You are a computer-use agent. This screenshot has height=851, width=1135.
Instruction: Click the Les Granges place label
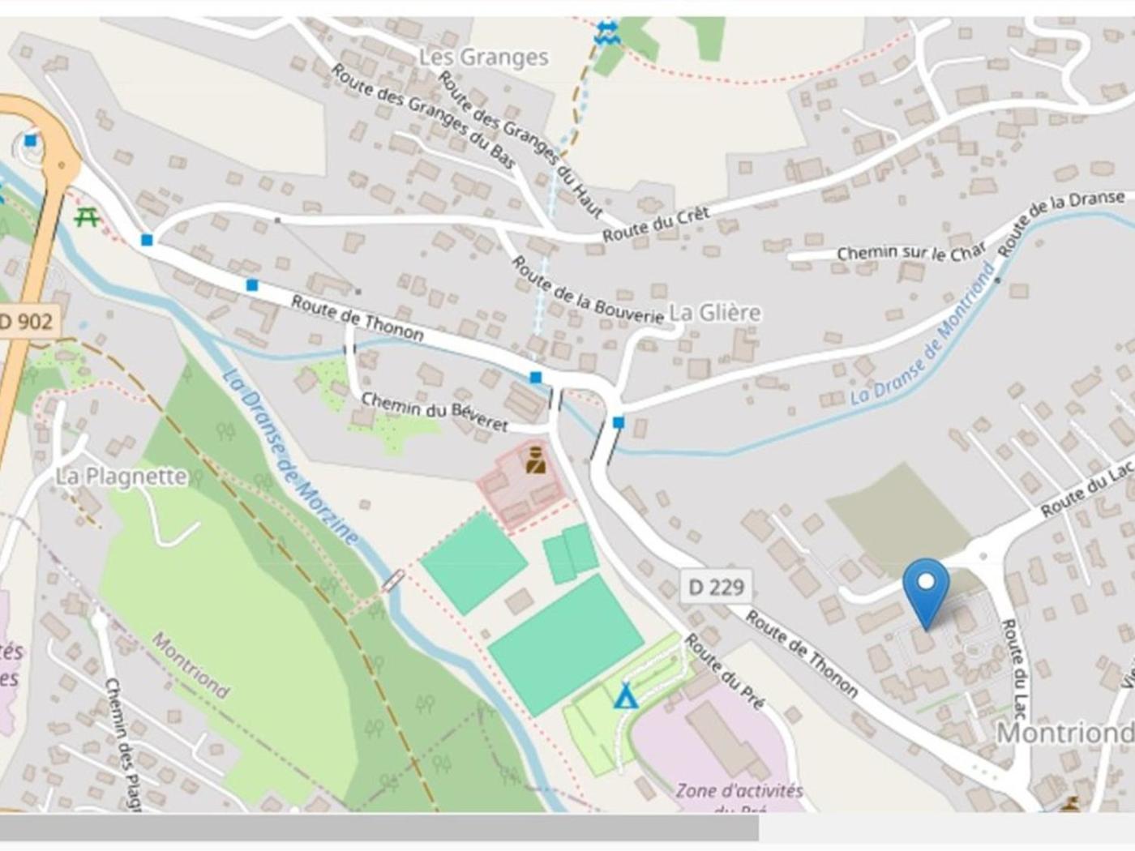484,58
